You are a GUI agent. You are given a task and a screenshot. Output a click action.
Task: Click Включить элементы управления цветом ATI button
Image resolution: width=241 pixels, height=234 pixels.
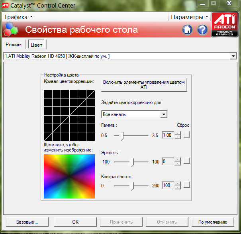tap(144, 85)
